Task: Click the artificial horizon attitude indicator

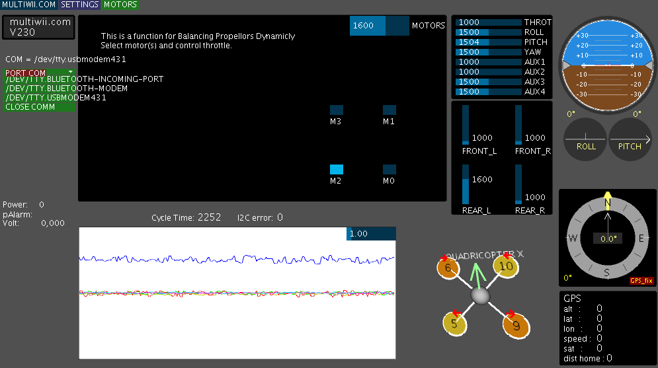Action: tap(608, 65)
